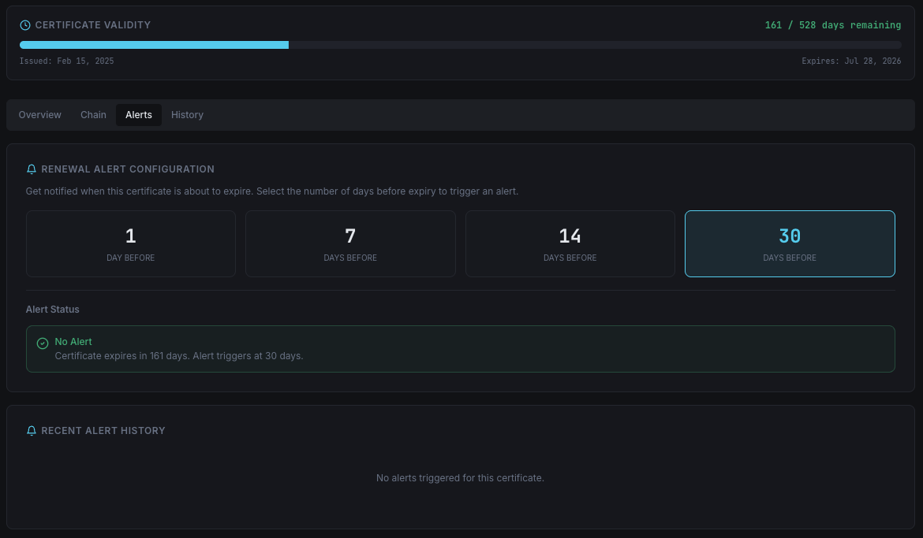Click the green checkmark icon in No Alert
Image resolution: width=923 pixels, height=538 pixels.
43,343
